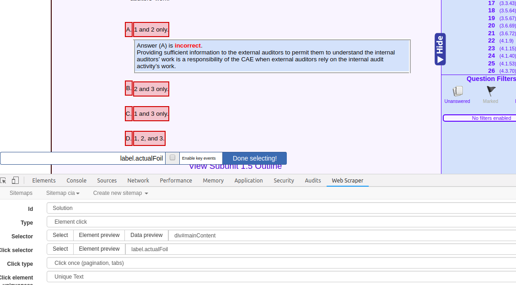Expand the Create new sitemap menu
The width and height of the screenshot is (516, 285).
pyautogui.click(x=120, y=193)
